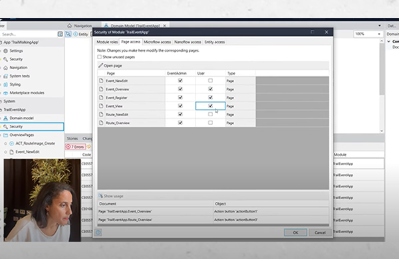The width and height of the screenshot is (399, 259).
Task: Click the red errors icon in the Errors pane
Action: [x=68, y=147]
